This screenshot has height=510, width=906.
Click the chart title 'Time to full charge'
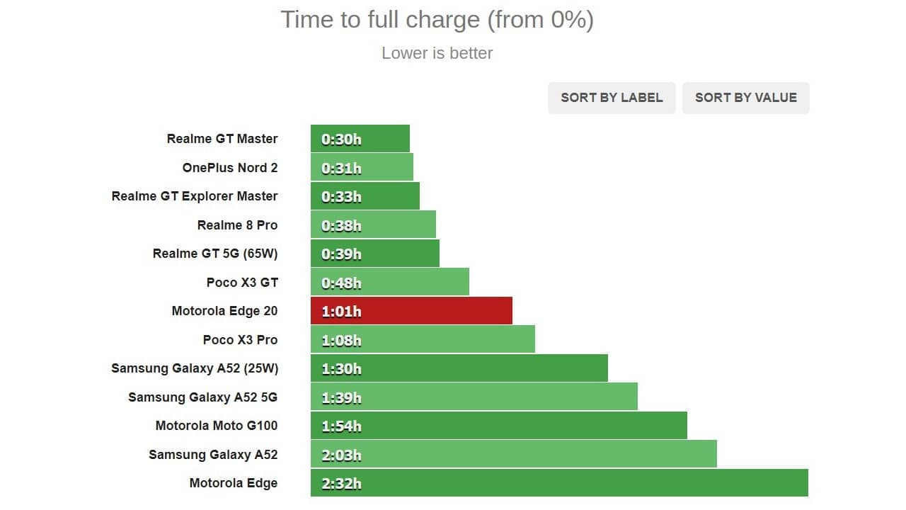[x=437, y=20]
